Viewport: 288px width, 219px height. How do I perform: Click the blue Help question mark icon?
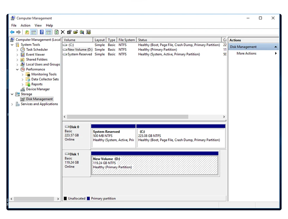point(42,32)
